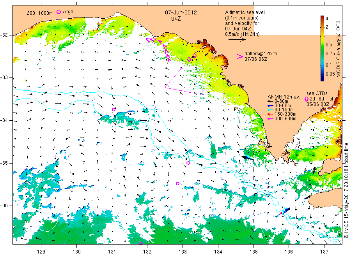351x257 pixels.
Task: Click the Altimetric sealevel text
Action: (245, 12)
